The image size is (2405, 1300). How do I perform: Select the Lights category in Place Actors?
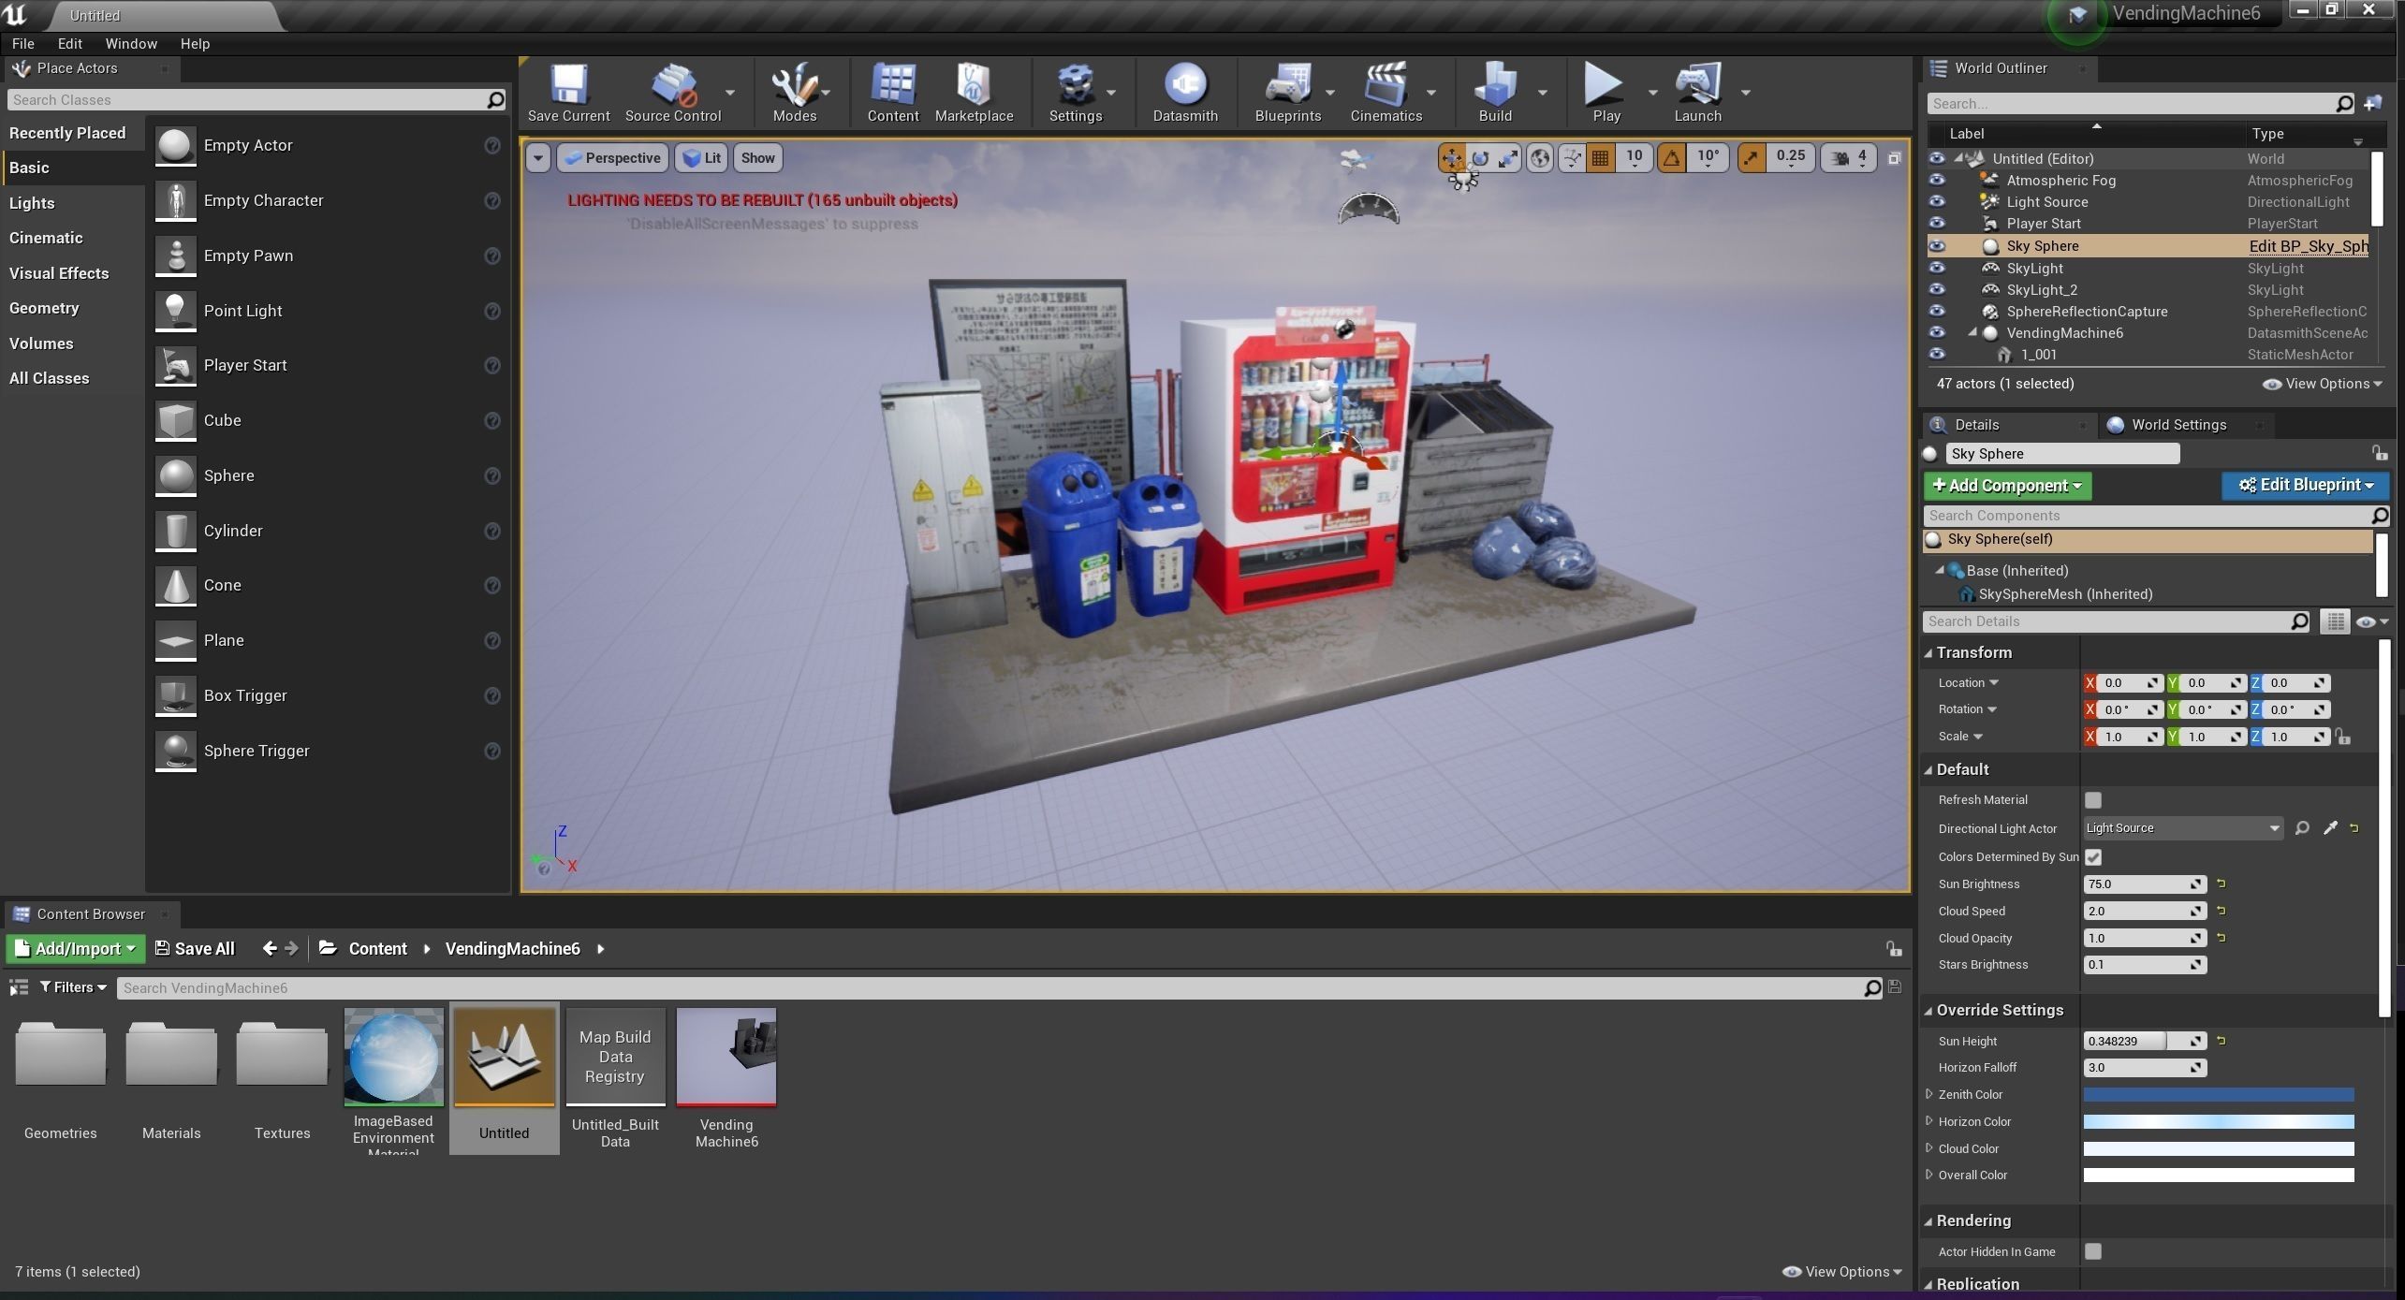click(x=32, y=203)
